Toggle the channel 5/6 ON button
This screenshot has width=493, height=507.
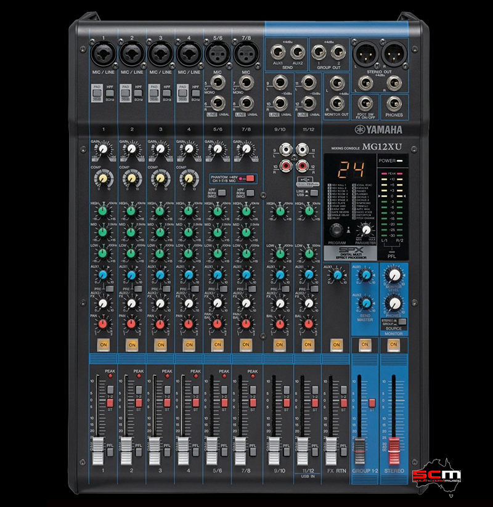click(218, 345)
